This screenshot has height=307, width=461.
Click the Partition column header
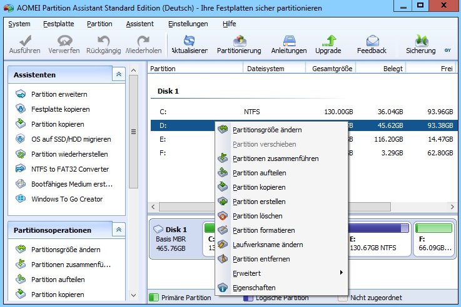point(195,69)
